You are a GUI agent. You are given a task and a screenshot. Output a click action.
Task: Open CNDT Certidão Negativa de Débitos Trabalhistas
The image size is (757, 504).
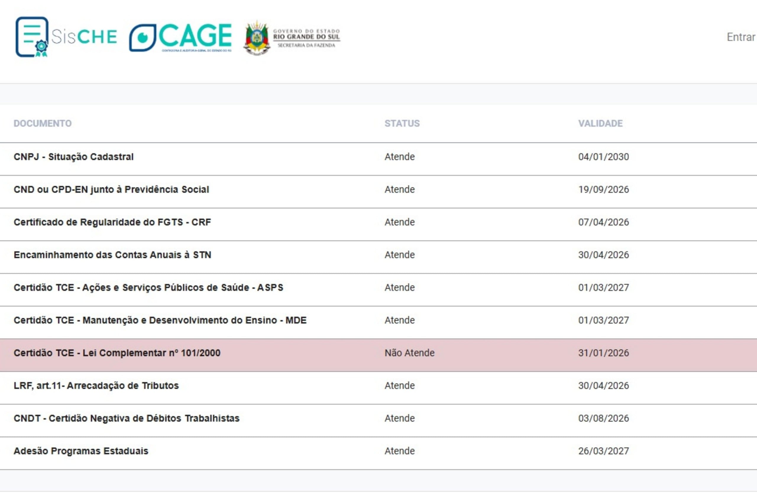126,418
